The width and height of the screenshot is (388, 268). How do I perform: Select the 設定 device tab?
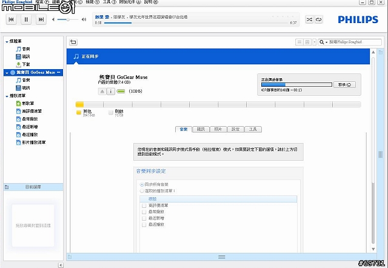pos(236,129)
